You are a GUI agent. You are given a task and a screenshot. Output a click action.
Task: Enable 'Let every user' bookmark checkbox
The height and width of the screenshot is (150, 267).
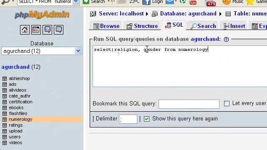227,103
